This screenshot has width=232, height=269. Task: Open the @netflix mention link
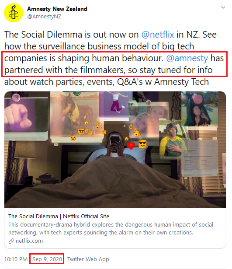point(158,35)
